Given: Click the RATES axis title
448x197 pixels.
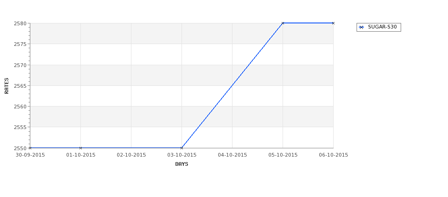Looking at the screenshot, I should [6, 86].
